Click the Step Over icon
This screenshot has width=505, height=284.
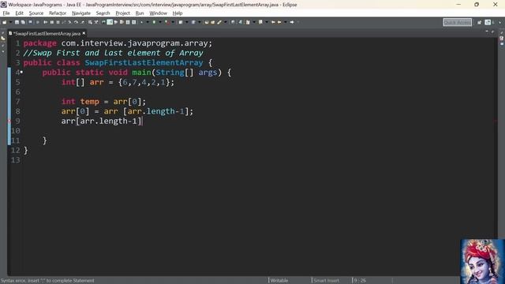[x=76, y=22]
